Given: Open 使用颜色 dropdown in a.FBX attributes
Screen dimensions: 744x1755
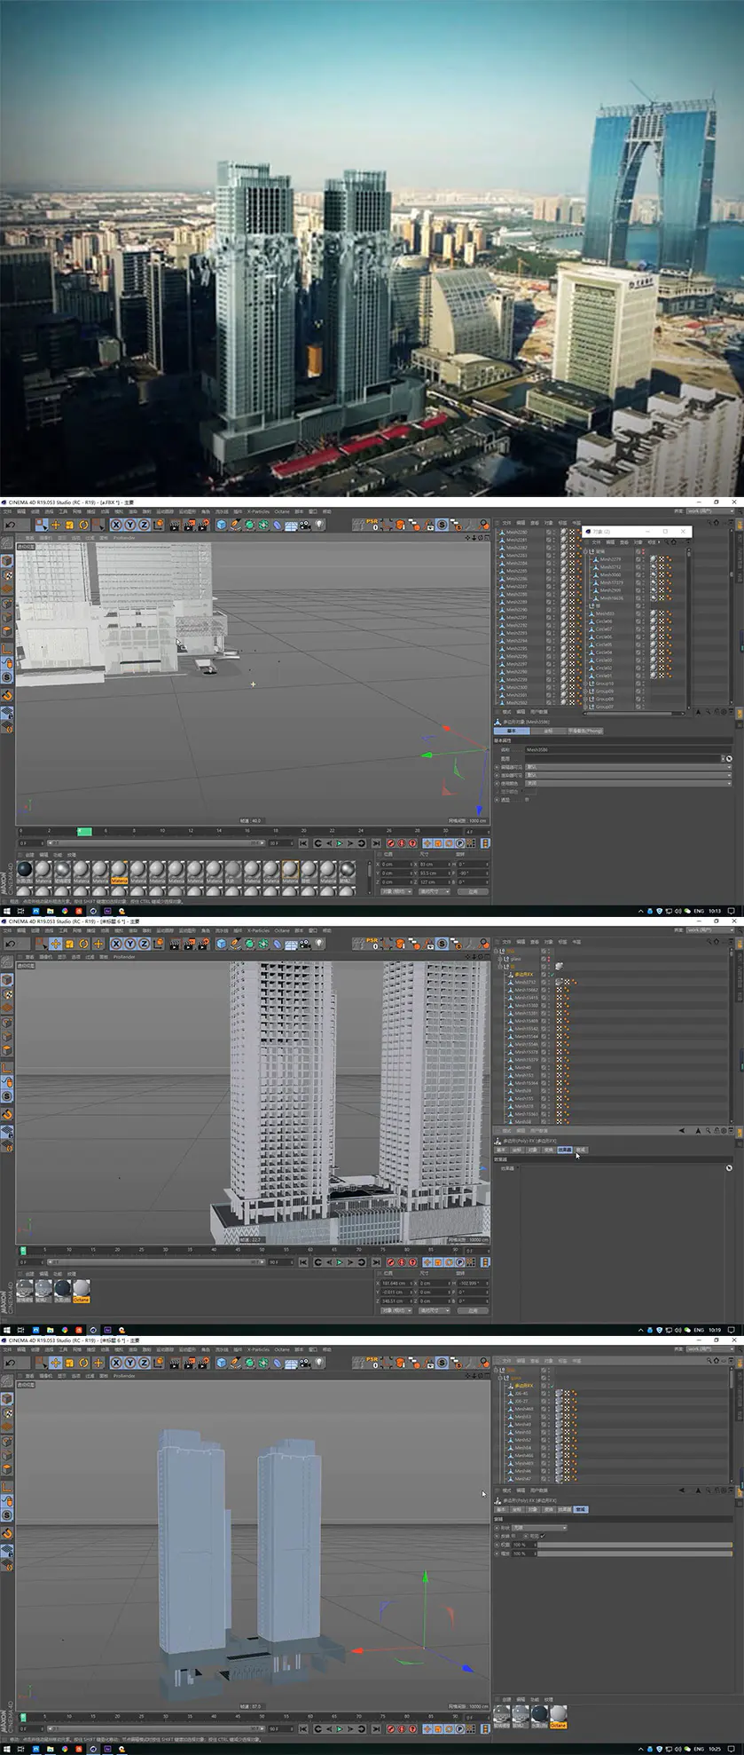Looking at the screenshot, I should click(x=627, y=784).
